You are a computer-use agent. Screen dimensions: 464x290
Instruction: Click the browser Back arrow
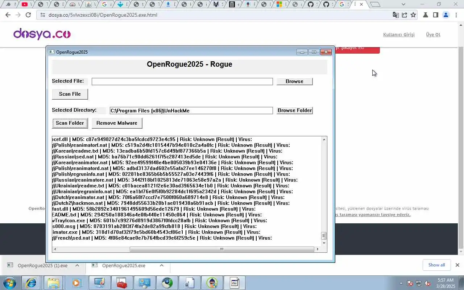point(8,15)
